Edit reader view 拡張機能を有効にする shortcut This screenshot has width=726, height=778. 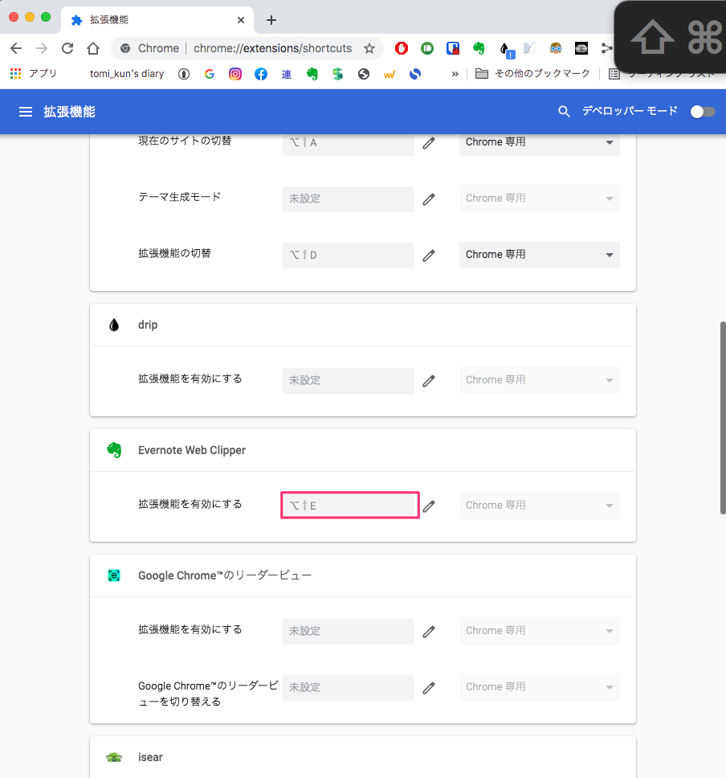click(429, 631)
